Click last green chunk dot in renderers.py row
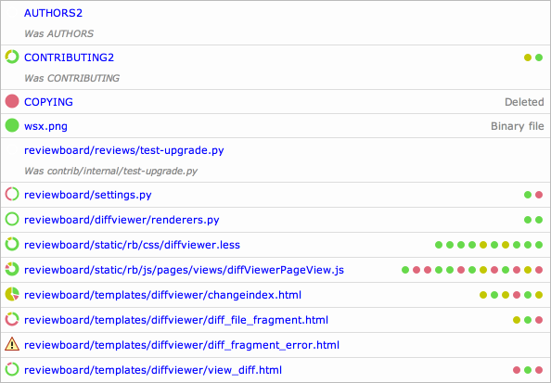The width and height of the screenshot is (551, 383). point(539,220)
